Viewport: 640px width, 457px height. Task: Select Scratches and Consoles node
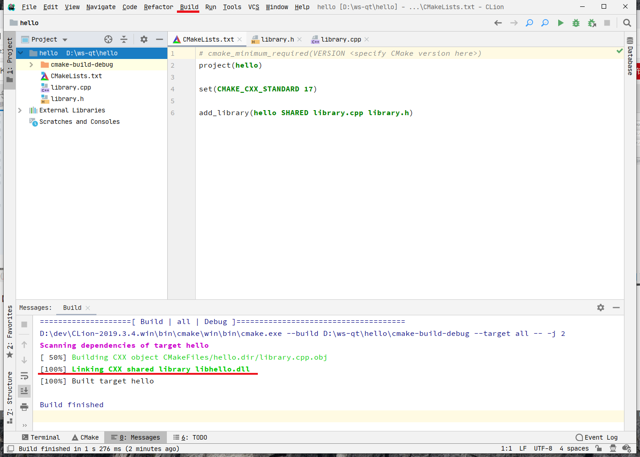[80, 122]
